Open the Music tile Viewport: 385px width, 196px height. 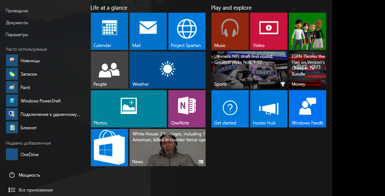tap(230, 31)
